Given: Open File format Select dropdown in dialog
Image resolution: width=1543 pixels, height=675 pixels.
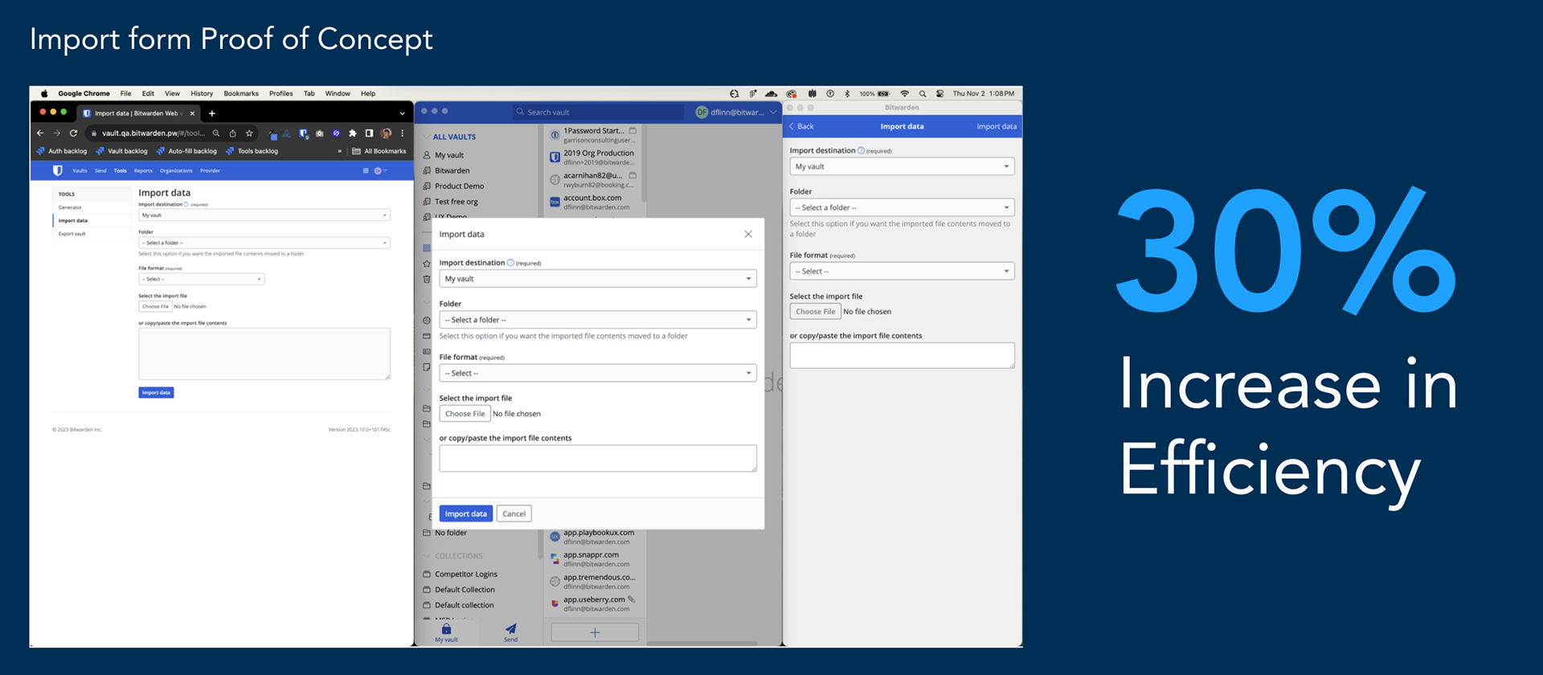Looking at the screenshot, I should pyautogui.click(x=598, y=373).
